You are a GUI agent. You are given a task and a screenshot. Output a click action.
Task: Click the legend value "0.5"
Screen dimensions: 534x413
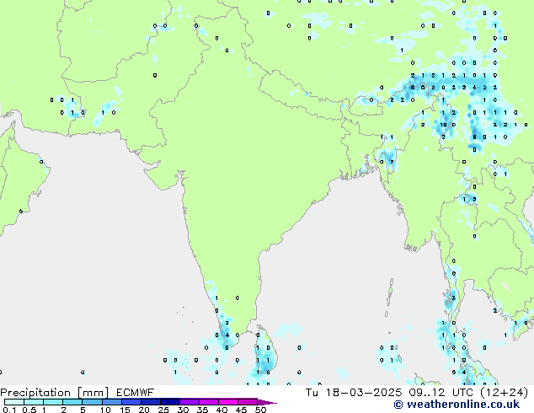pos(29,410)
